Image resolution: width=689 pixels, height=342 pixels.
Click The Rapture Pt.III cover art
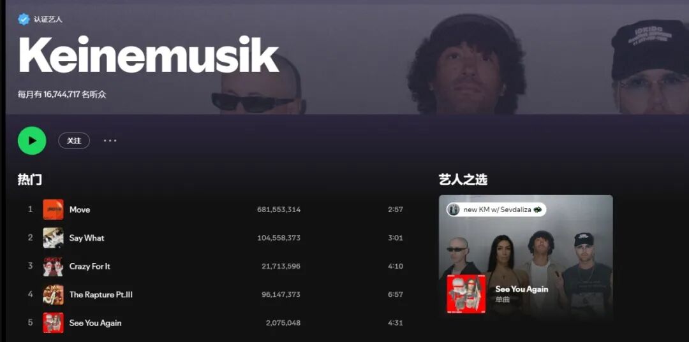click(53, 295)
